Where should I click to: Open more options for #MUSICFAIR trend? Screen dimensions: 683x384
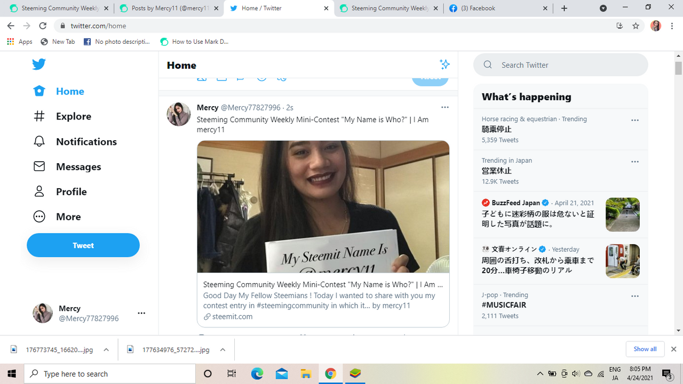point(635,296)
